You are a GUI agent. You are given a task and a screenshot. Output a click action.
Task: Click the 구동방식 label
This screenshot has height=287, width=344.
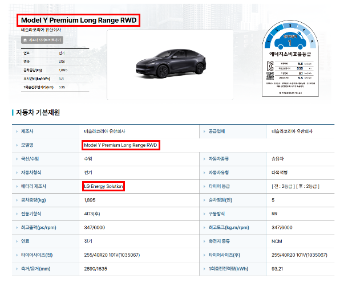coord(217,214)
